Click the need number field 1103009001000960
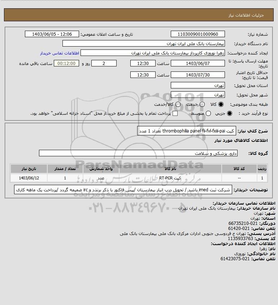This screenshot has height=305, width=278. click(x=197, y=34)
